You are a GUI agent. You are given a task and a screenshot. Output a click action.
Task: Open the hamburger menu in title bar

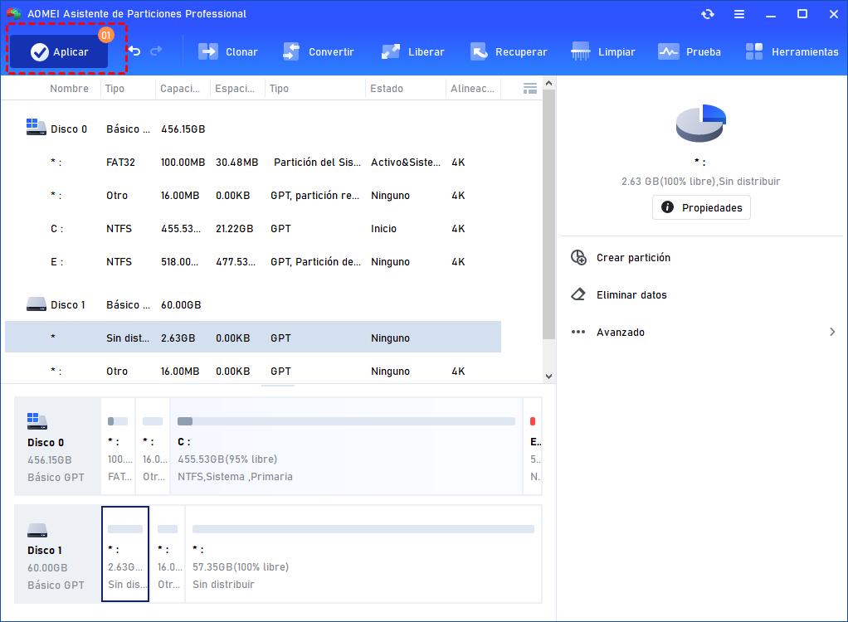[x=739, y=14]
